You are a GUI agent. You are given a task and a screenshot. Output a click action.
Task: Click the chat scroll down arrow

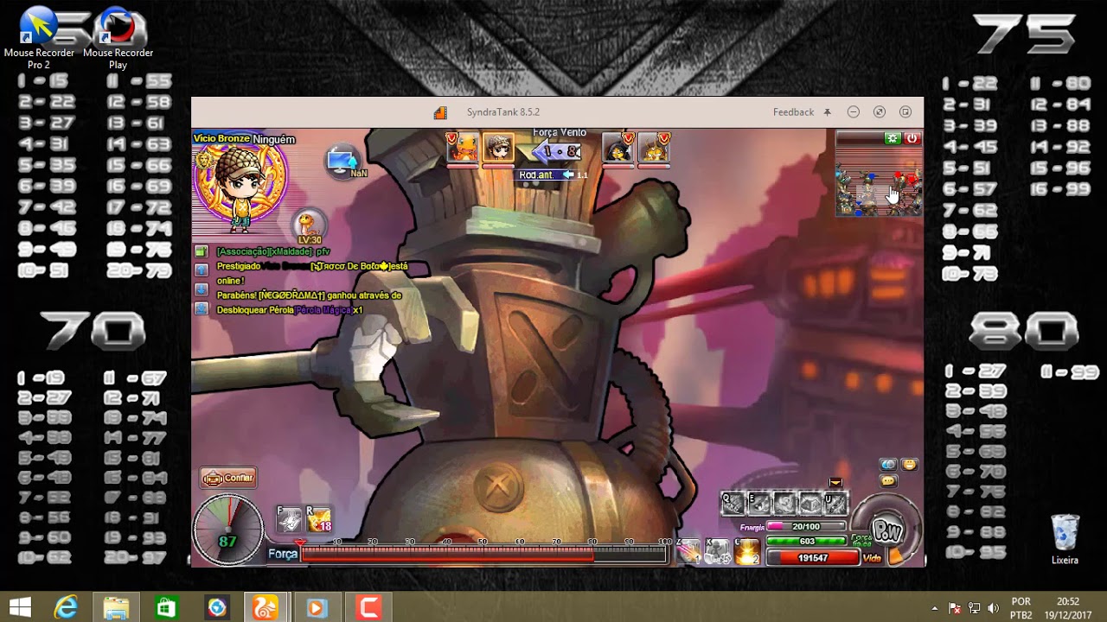(x=202, y=289)
